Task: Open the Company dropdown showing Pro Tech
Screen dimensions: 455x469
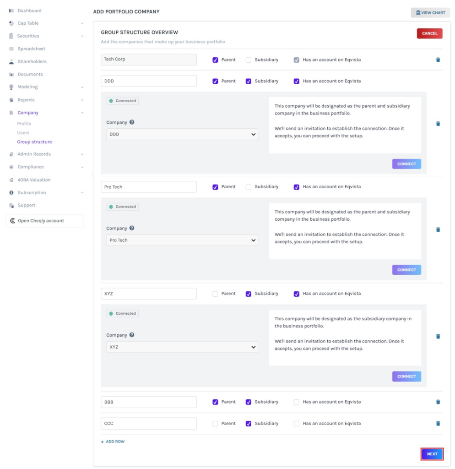Action: tap(182, 240)
